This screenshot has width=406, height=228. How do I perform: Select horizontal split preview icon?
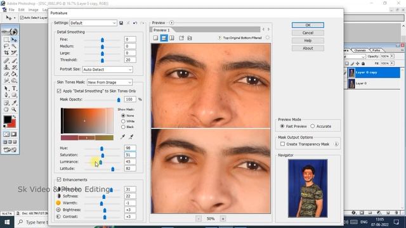click(164, 38)
